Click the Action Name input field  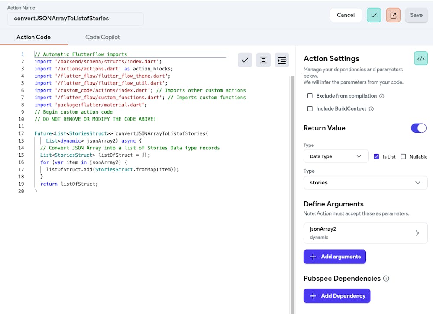(x=75, y=19)
